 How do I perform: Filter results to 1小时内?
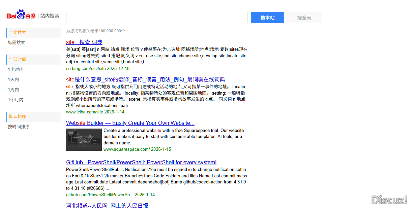pyautogui.click(x=16, y=69)
